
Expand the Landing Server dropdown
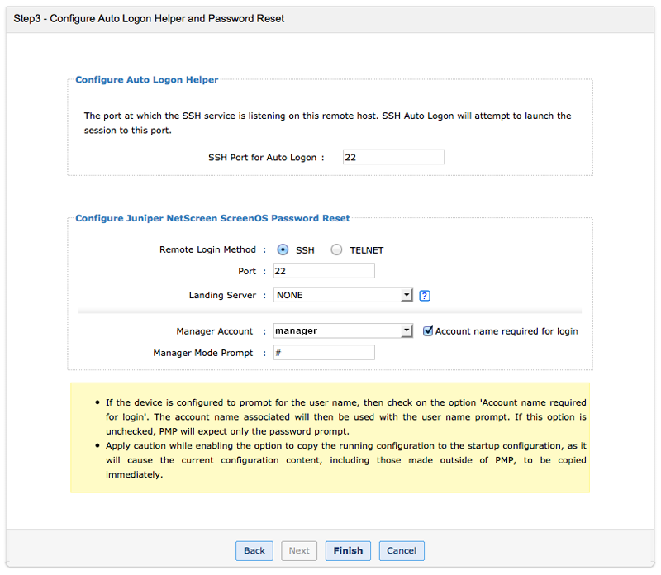[x=343, y=295]
